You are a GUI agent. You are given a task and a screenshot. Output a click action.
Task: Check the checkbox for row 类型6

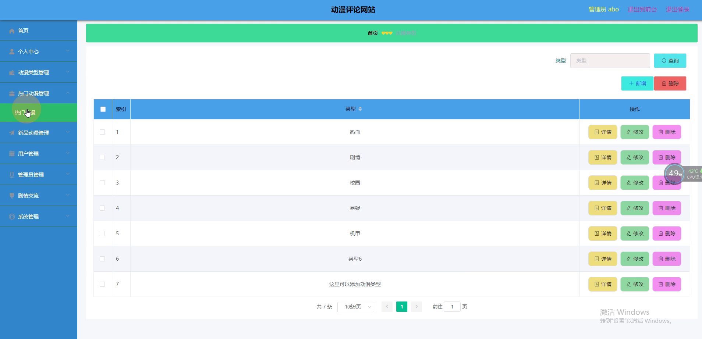102,259
